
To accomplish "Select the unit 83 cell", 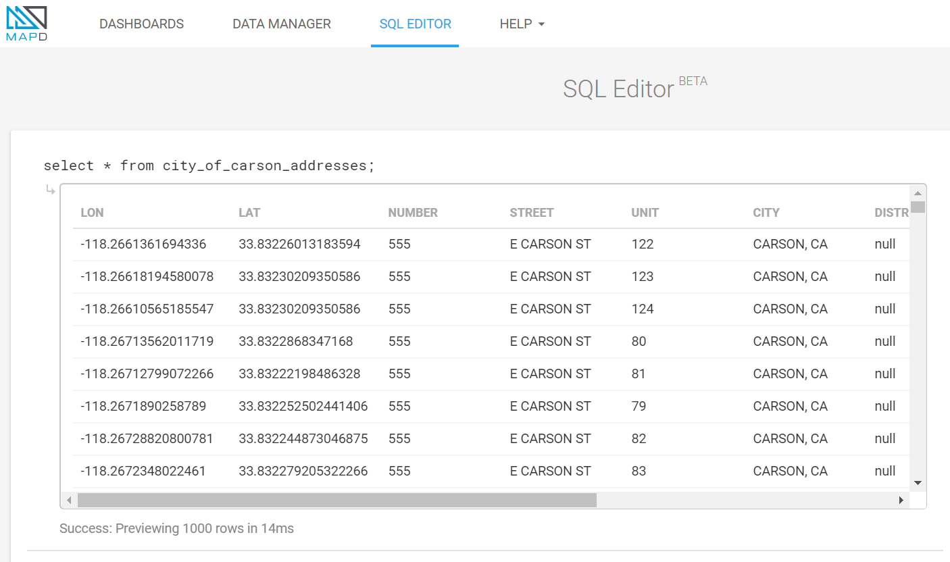I will [x=639, y=471].
